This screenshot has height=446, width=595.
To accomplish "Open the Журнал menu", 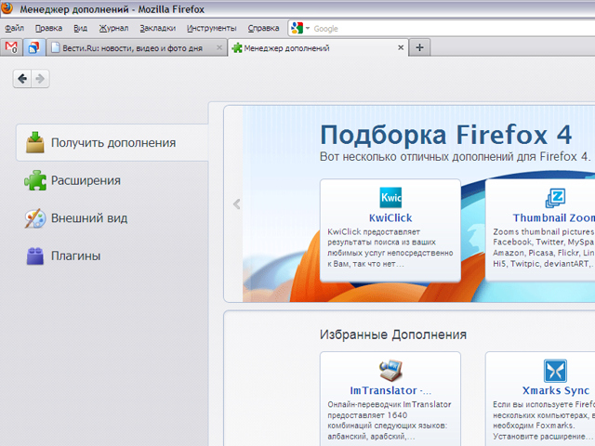I will [113, 29].
